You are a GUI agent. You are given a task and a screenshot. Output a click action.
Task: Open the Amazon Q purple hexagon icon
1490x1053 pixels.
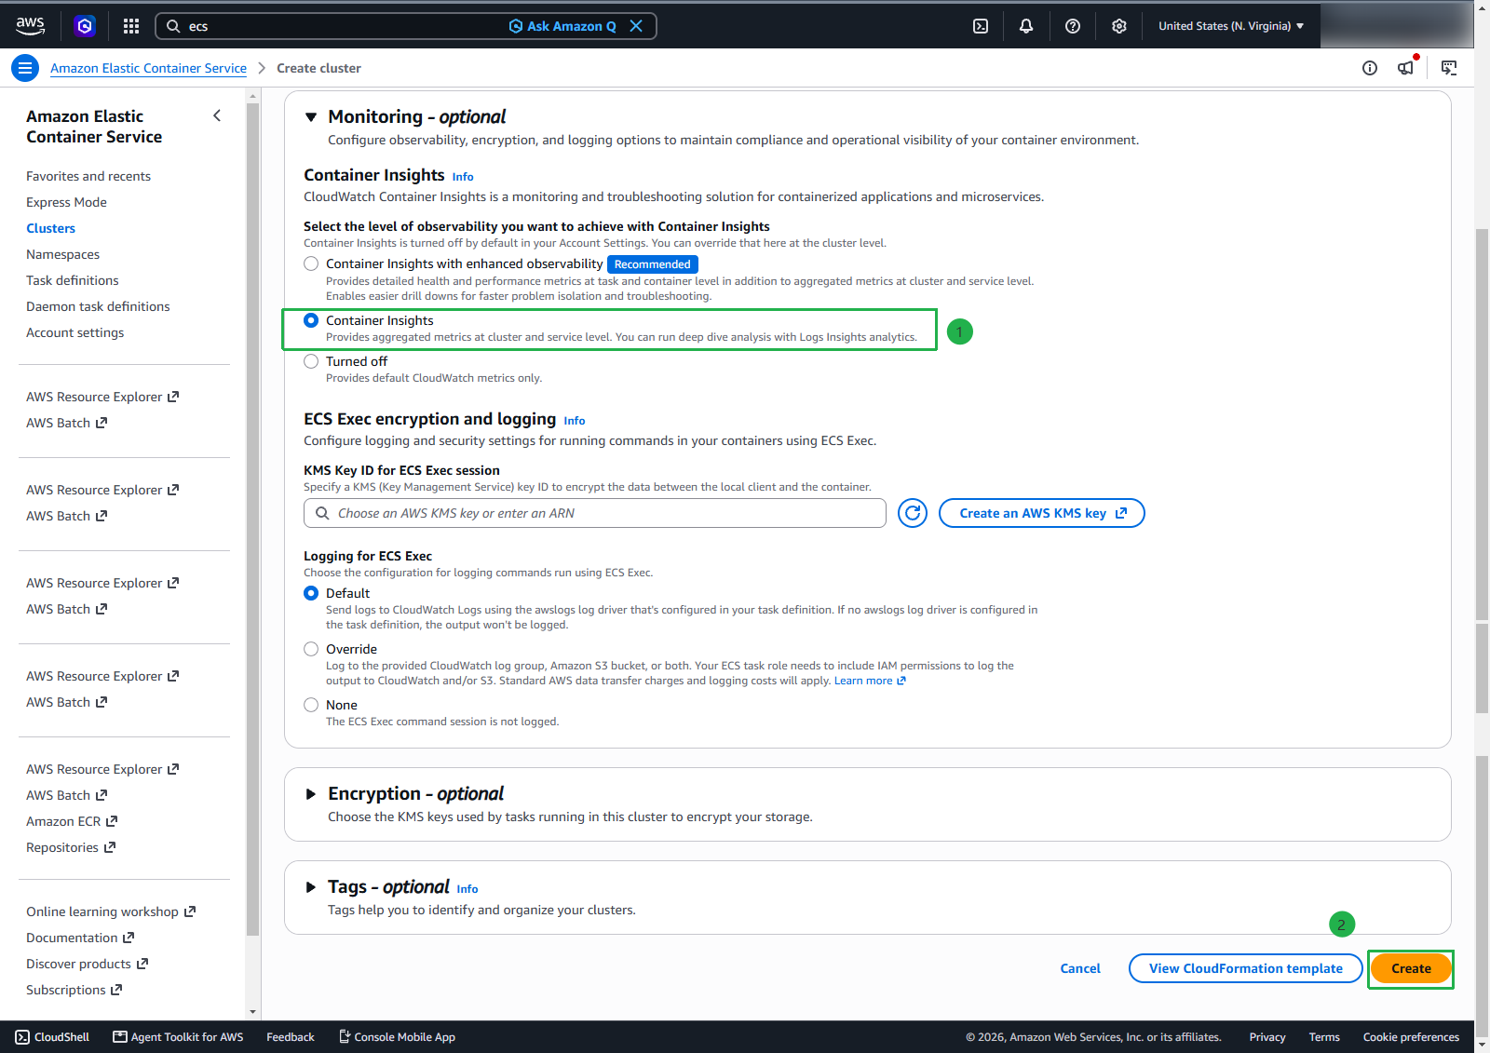pyautogui.click(x=85, y=26)
